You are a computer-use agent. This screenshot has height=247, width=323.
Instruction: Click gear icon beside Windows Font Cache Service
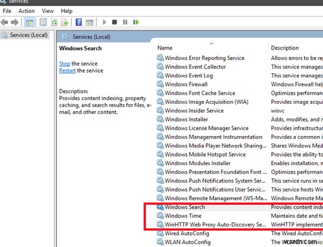coord(160,93)
